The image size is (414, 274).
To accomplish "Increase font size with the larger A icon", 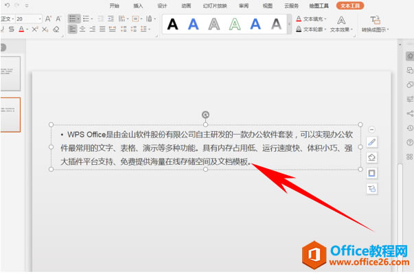I will point(48,19).
